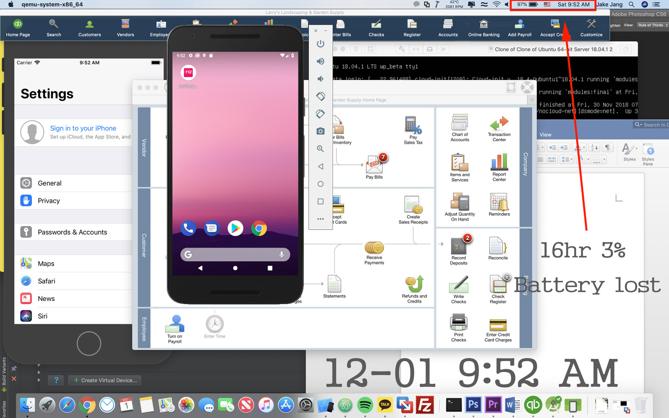The image size is (669, 418).
Task: Open the Customers center in QuickBooks toolbar
Action: point(89,28)
